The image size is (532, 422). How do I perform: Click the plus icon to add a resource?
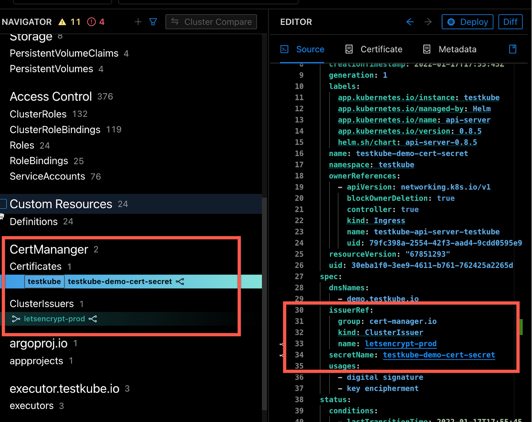[x=138, y=22]
